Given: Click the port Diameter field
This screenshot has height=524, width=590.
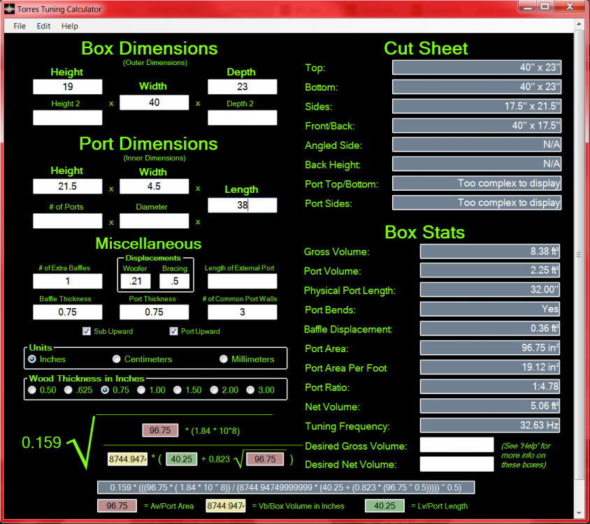Looking at the screenshot, I should pyautogui.click(x=154, y=221).
